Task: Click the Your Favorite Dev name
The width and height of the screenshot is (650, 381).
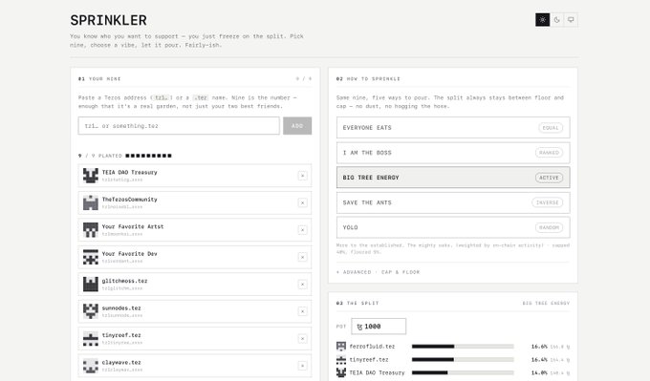Action: coord(129,253)
